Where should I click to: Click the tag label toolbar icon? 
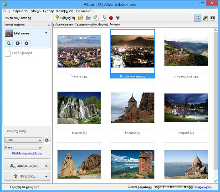click(104, 18)
